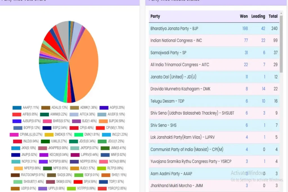This screenshot has width=288, height=192.
Task: Click the scrollbar up arrow above the table
Action: click(x=281, y=13)
